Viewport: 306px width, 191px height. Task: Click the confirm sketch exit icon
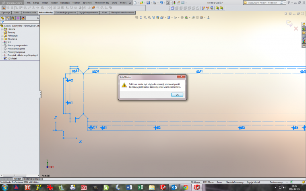(289, 24)
